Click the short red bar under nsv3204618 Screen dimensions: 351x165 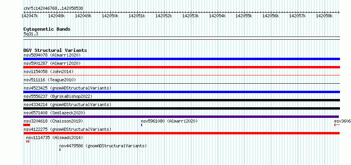coord(27,125)
